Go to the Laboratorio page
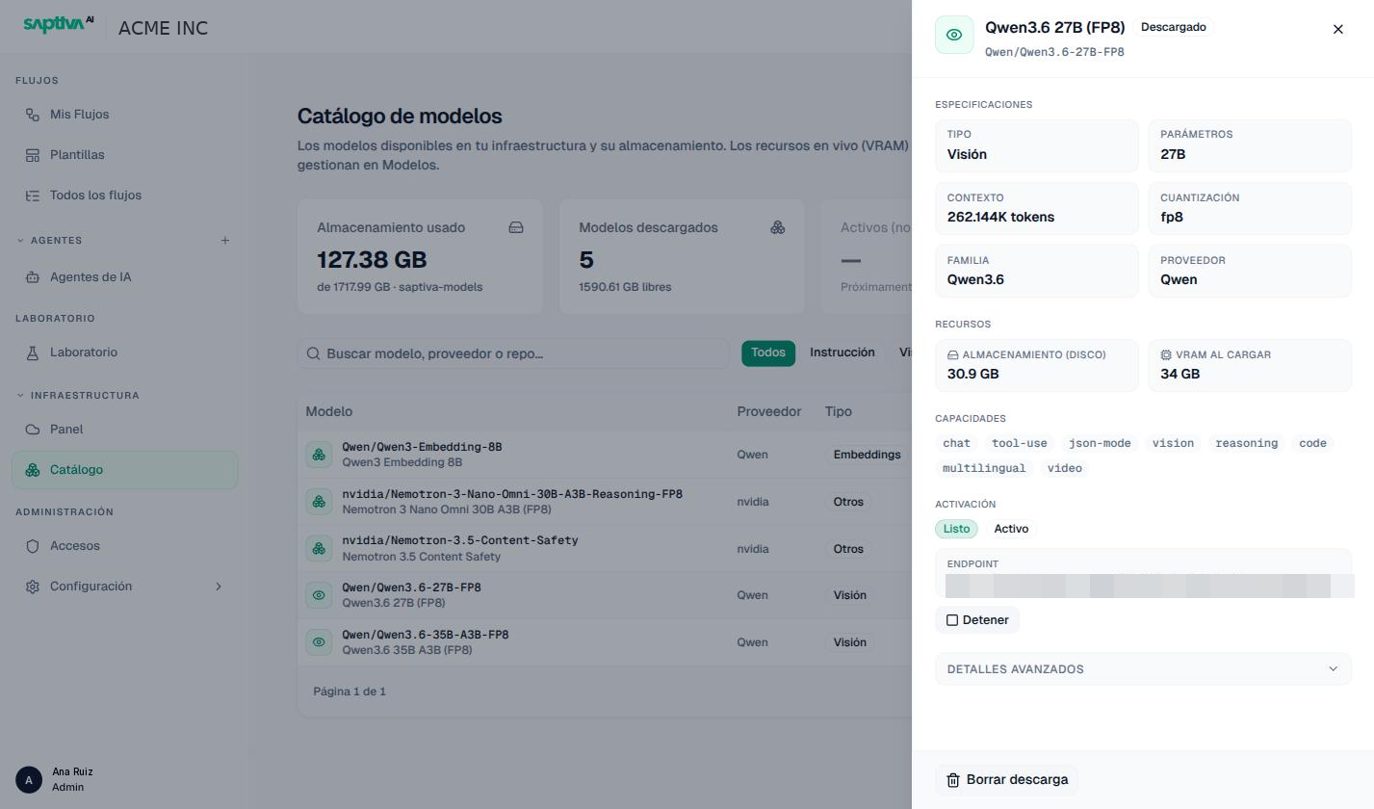Image resolution: width=1374 pixels, height=809 pixels. coord(125,352)
